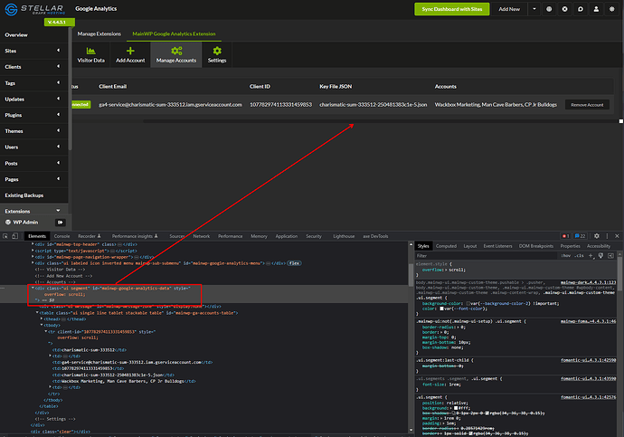Select the Client Email column header
Viewport: 624px width, 437px height.
pyautogui.click(x=113, y=86)
